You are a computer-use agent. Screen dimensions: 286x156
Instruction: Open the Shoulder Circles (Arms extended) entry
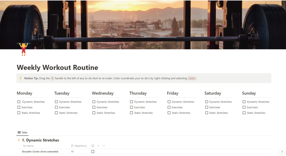pos(40,151)
